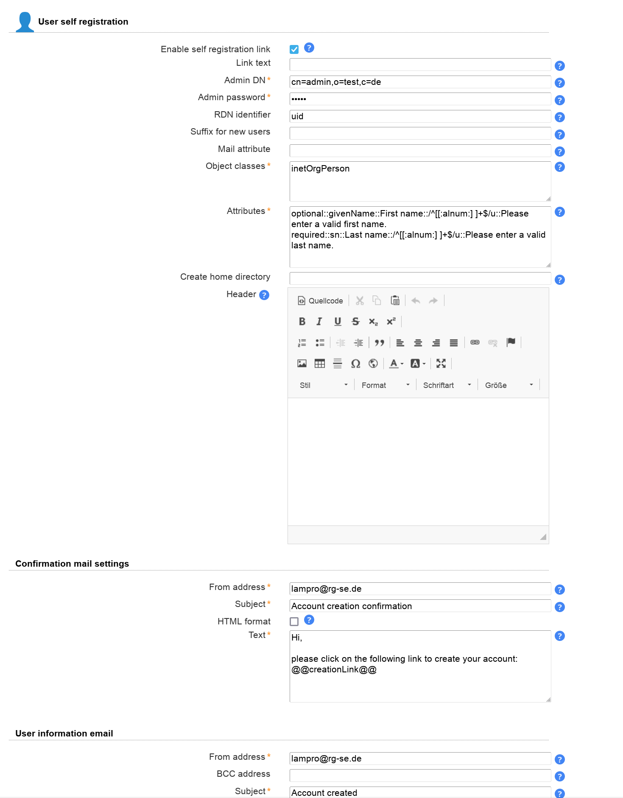This screenshot has width=623, height=798.
Task: Insert an image via image icon
Action: [x=302, y=364]
